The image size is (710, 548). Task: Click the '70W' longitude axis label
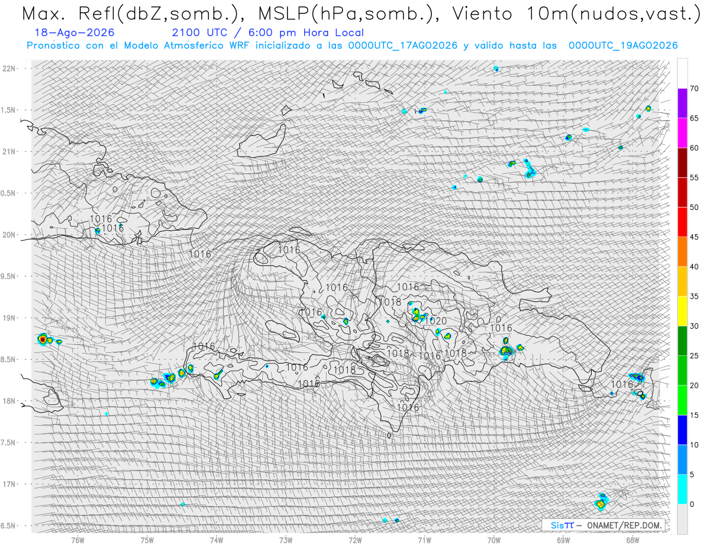494,540
